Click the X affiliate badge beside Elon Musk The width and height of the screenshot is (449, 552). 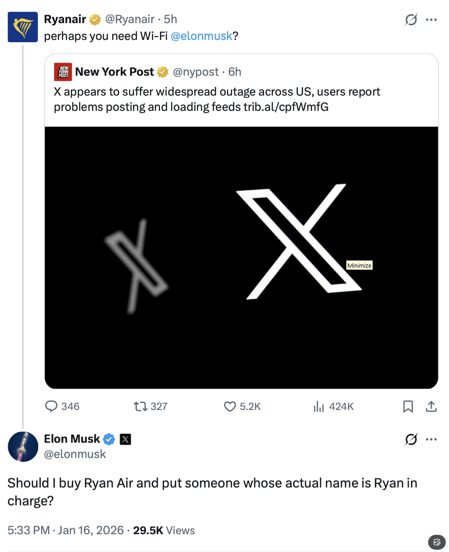[125, 439]
